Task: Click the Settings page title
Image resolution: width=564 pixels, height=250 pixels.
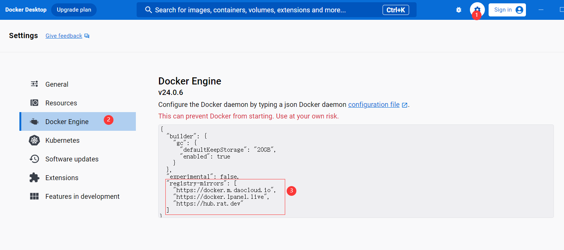Action: [24, 36]
